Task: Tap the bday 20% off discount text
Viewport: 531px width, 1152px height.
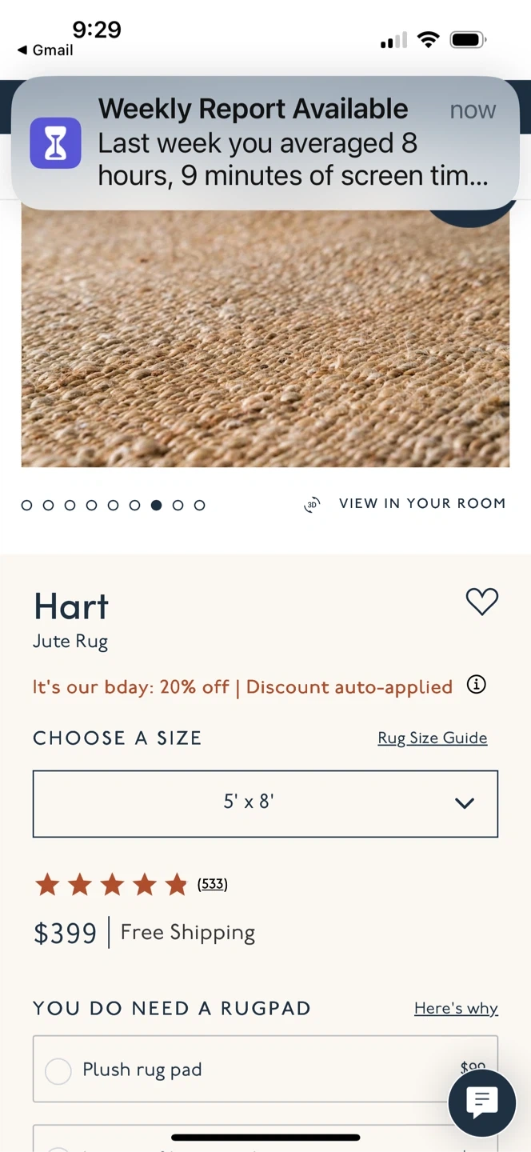Action: tap(242, 687)
